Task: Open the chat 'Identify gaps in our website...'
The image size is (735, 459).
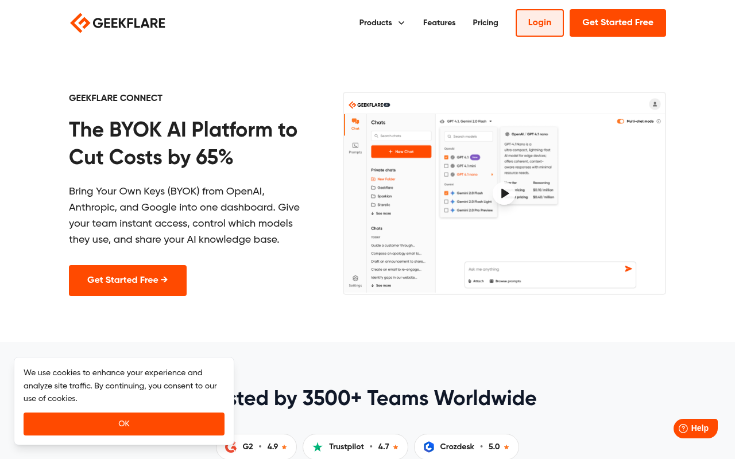Action: (x=394, y=278)
